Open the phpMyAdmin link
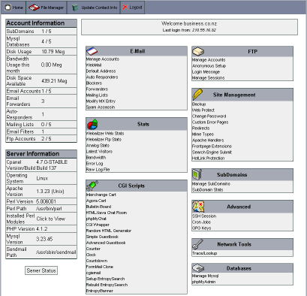Viewport: 307px width, 296px height. (x=204, y=282)
